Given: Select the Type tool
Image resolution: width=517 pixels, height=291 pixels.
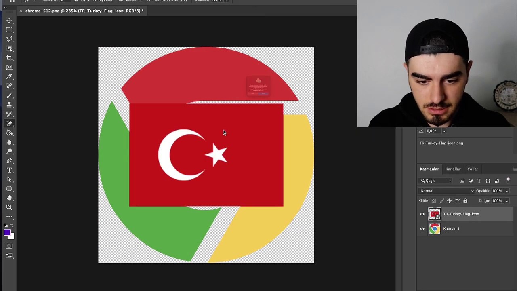Looking at the screenshot, I should (9, 170).
